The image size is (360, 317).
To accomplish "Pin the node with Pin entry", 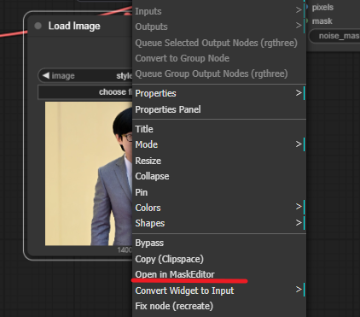I will (x=219, y=192).
